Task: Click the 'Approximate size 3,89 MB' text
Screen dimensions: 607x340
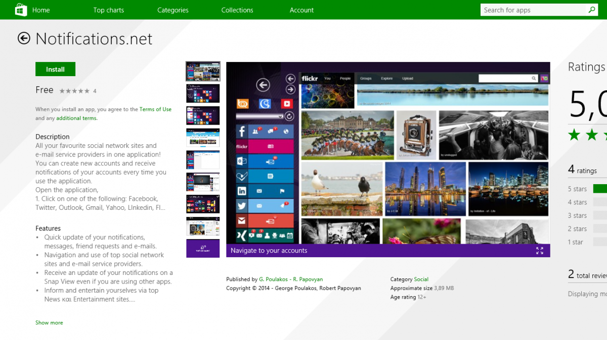Action: (x=422, y=288)
